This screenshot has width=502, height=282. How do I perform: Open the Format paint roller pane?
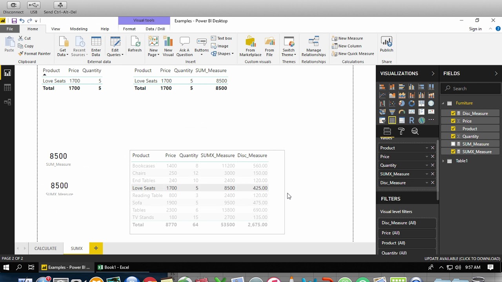tap(401, 131)
